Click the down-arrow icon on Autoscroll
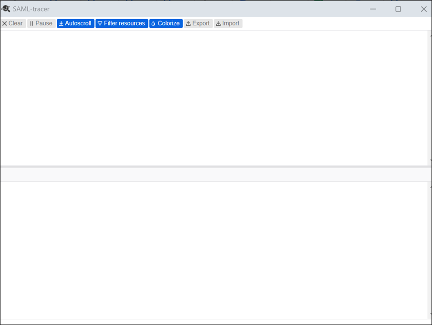This screenshot has width=432, height=325. (61, 23)
